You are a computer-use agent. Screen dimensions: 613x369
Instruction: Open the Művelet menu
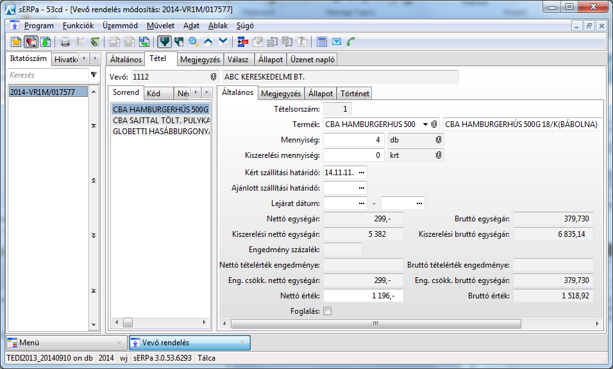[160, 26]
